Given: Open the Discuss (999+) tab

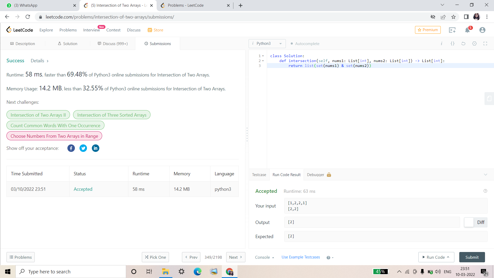Looking at the screenshot, I should 113,44.
